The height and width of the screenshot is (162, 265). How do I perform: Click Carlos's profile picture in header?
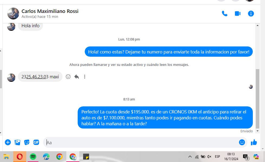tap(13, 13)
